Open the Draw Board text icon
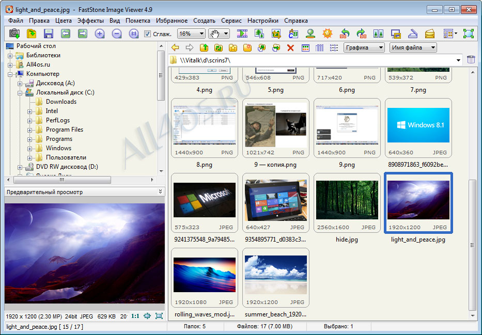 (293, 34)
